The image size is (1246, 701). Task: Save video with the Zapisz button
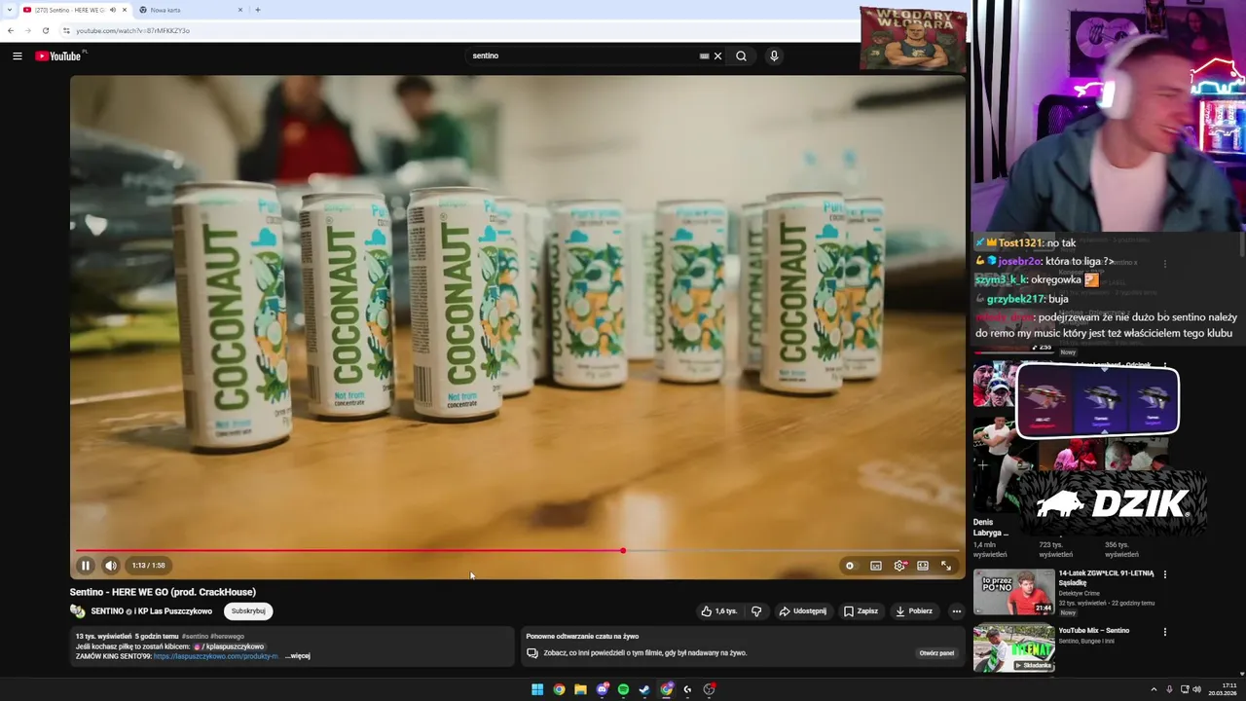(x=861, y=611)
